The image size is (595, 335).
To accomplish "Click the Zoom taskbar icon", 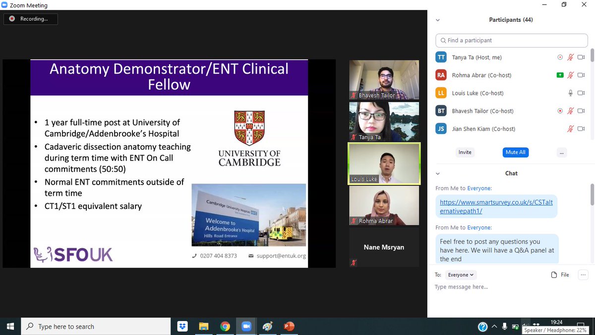I will click(246, 327).
